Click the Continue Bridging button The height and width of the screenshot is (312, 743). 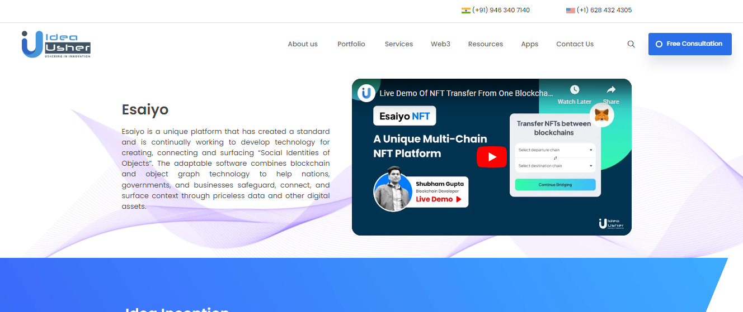point(555,185)
